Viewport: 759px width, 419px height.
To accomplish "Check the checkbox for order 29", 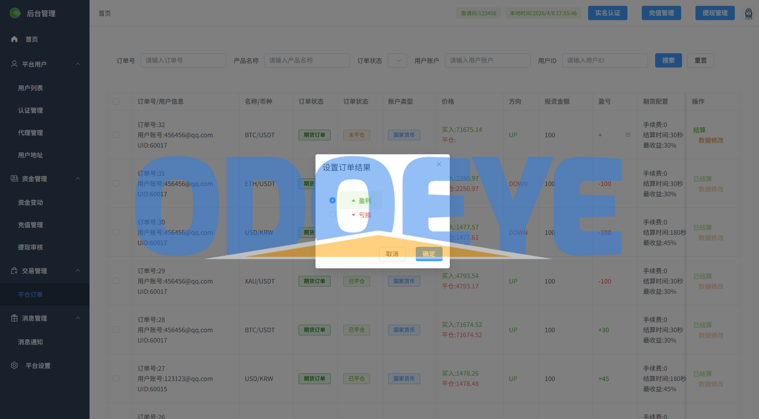I will coord(116,281).
